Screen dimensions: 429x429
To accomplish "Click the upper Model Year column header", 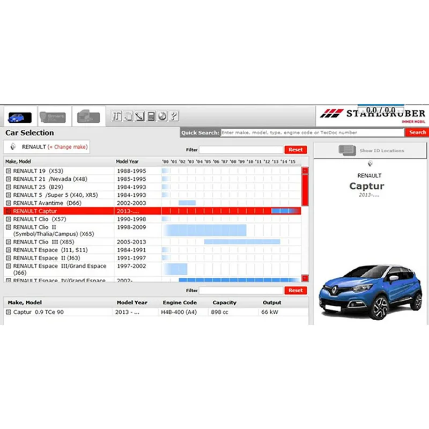I will 127,161.
